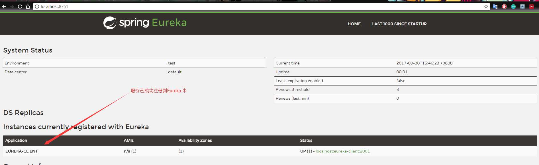Open the red CORS extension icon
Viewport: 539px width, 165px height.
(532, 7)
